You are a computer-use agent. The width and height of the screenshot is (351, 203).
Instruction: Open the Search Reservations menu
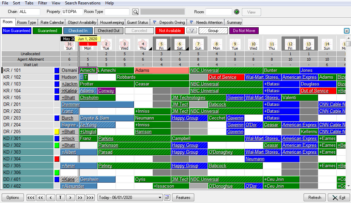pyautogui.click(x=82, y=3)
